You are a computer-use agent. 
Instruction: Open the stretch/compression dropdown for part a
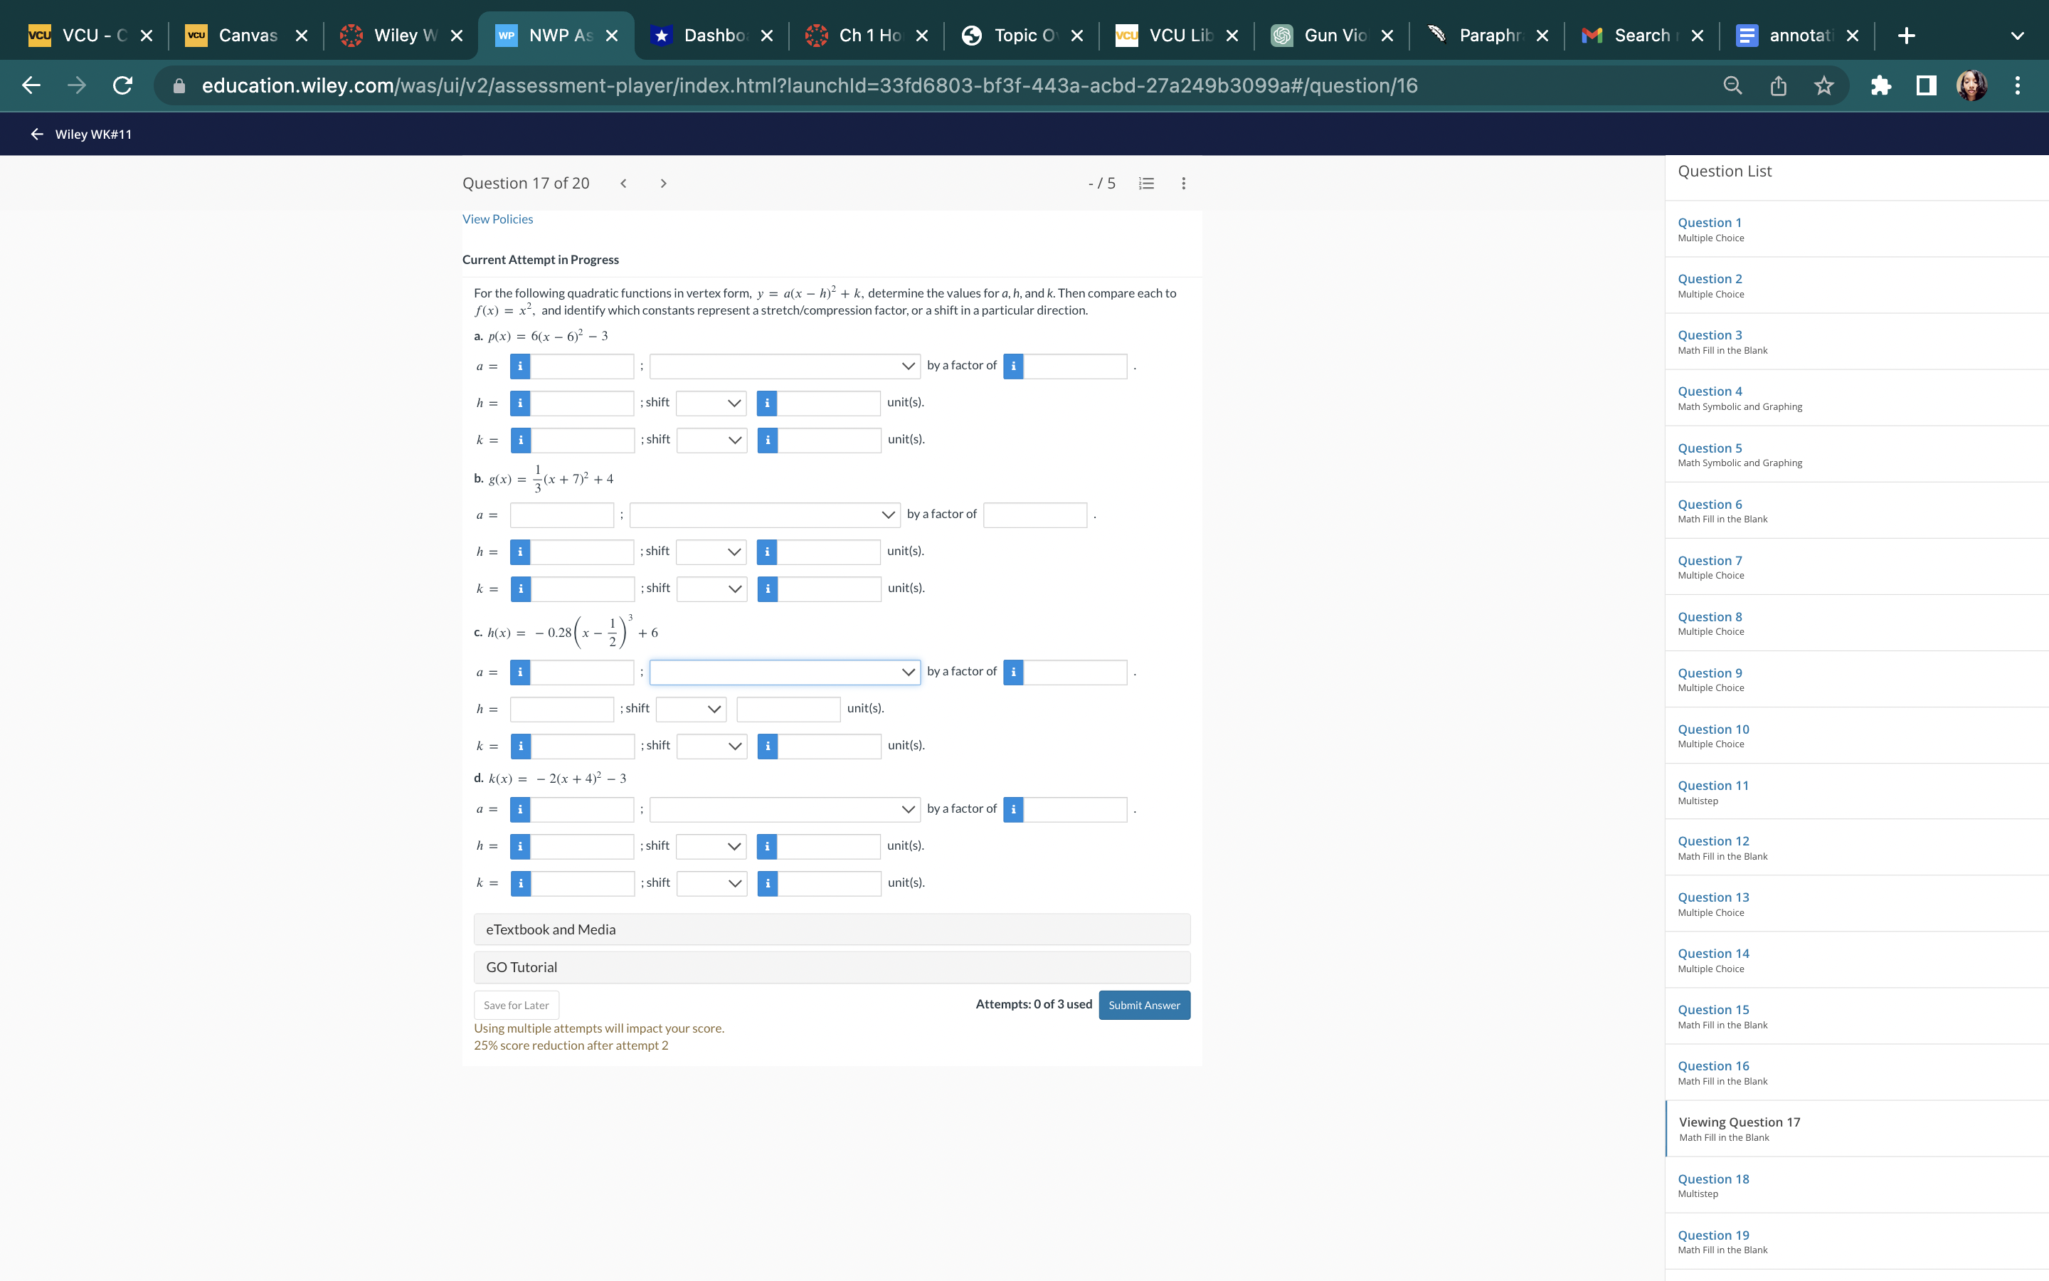point(784,366)
